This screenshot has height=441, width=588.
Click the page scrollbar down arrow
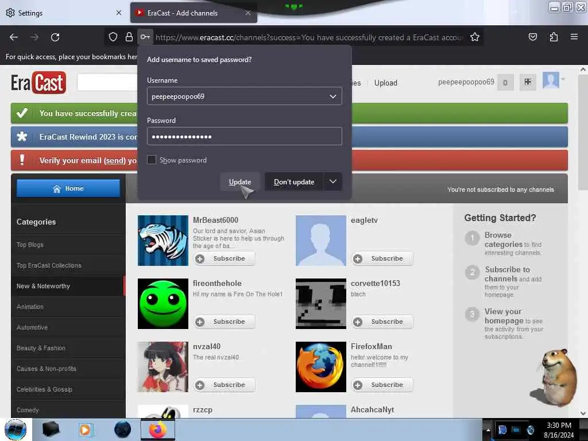click(x=583, y=413)
